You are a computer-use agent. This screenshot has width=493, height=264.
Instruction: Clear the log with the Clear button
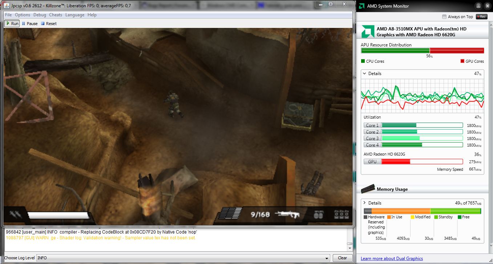[342, 258]
